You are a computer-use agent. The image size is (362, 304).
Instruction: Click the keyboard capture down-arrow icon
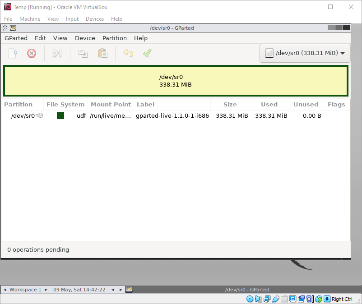pos(327,299)
